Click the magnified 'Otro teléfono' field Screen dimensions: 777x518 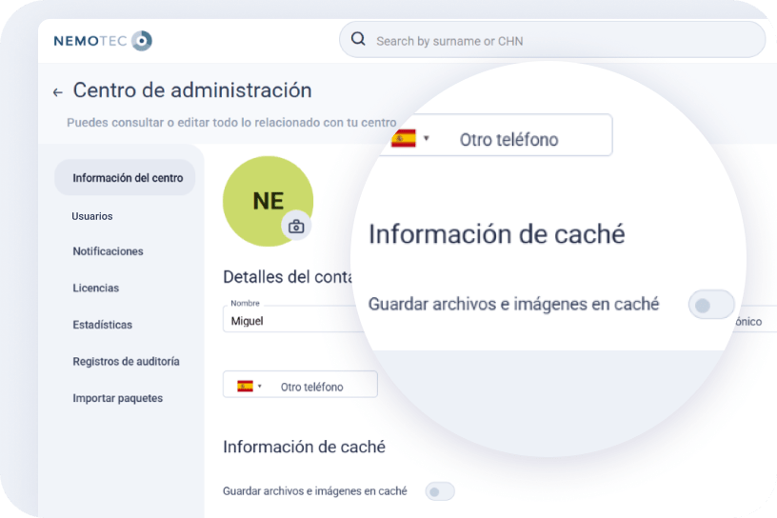(496, 135)
